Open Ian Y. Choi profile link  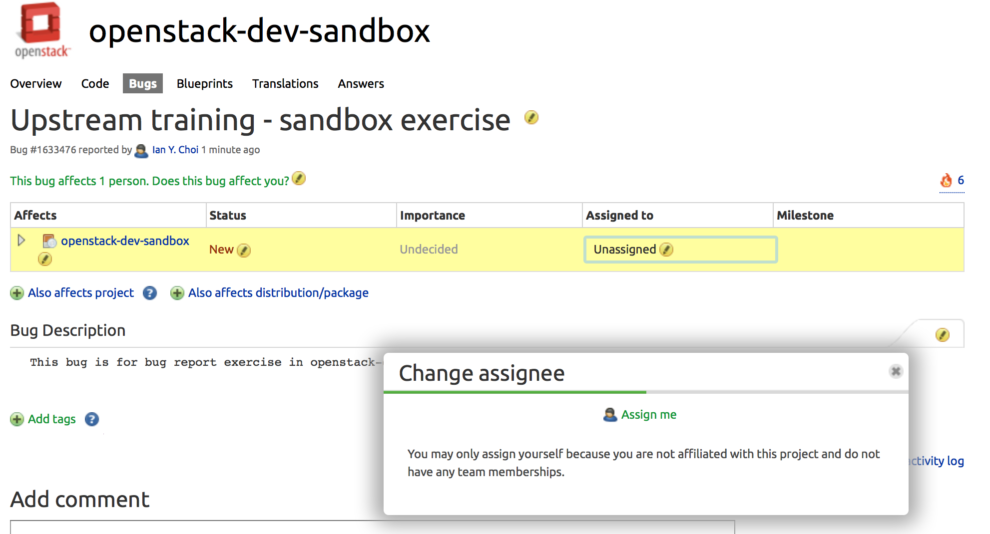pyautogui.click(x=175, y=150)
